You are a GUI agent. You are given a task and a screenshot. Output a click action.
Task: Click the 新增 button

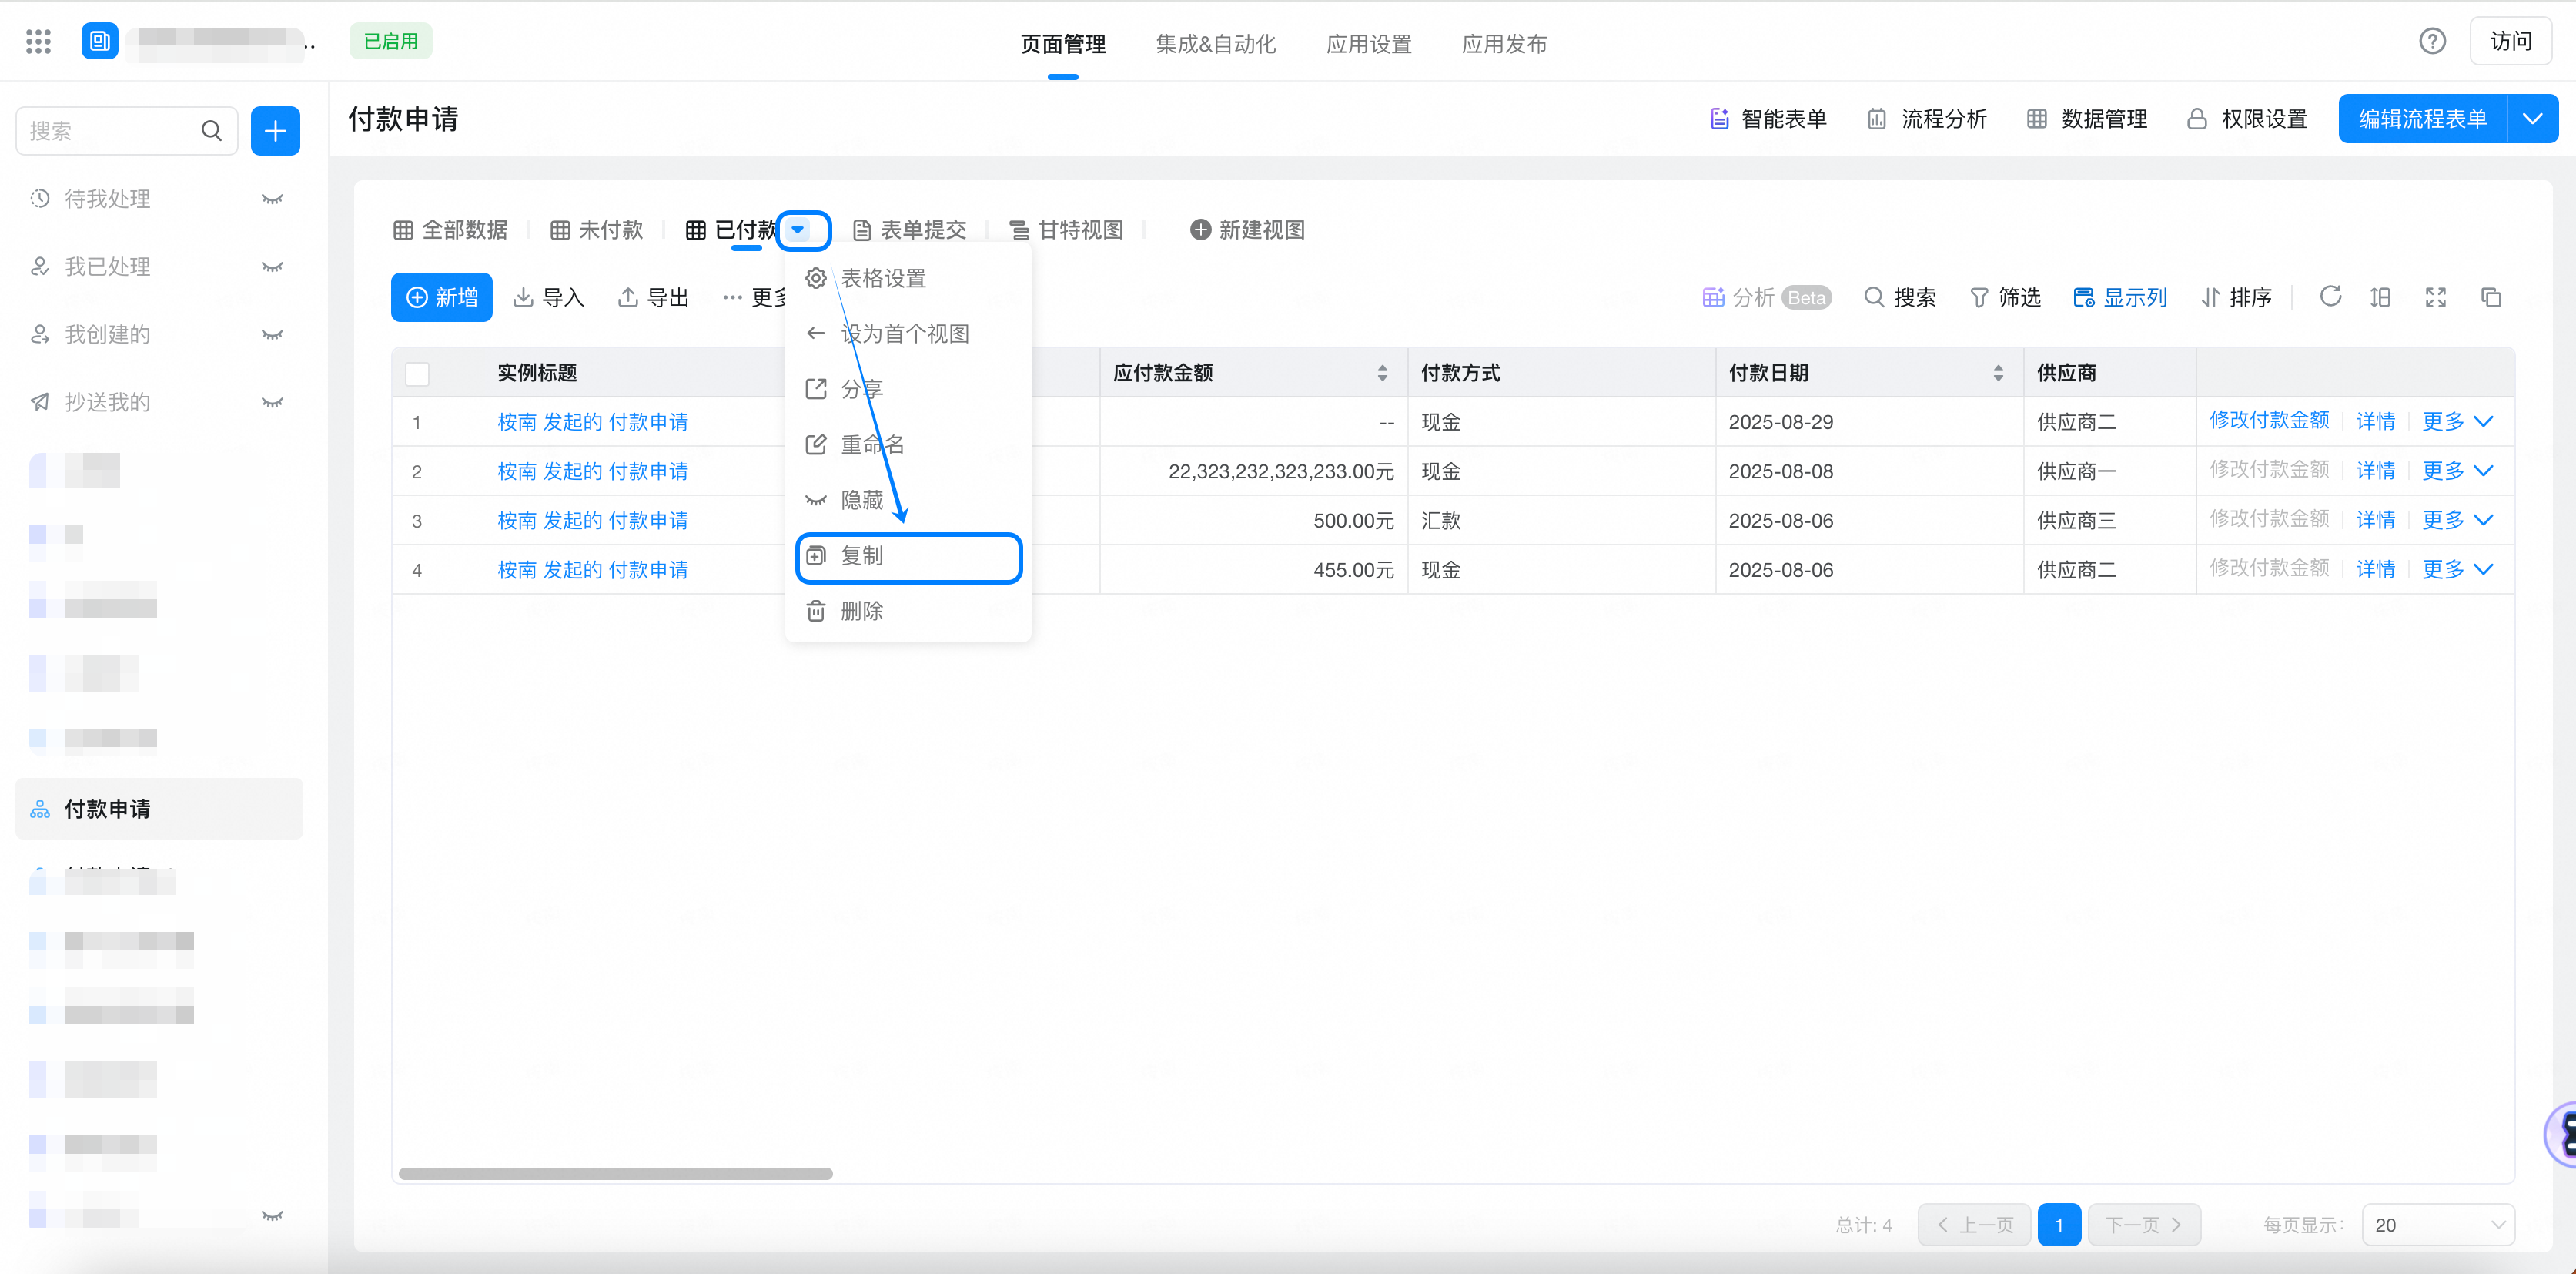click(x=442, y=297)
